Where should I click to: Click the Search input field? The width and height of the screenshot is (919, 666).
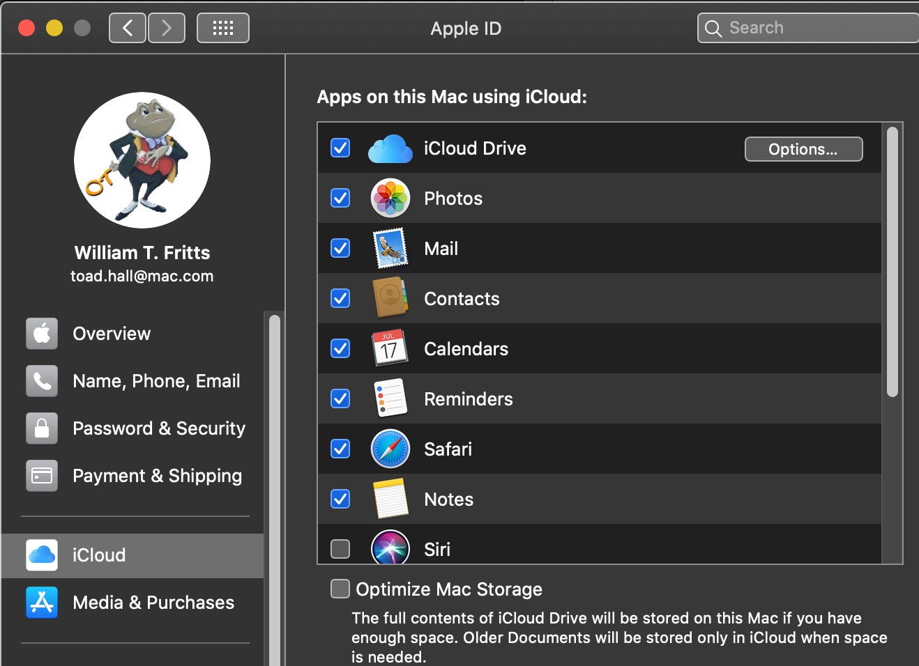click(x=809, y=28)
